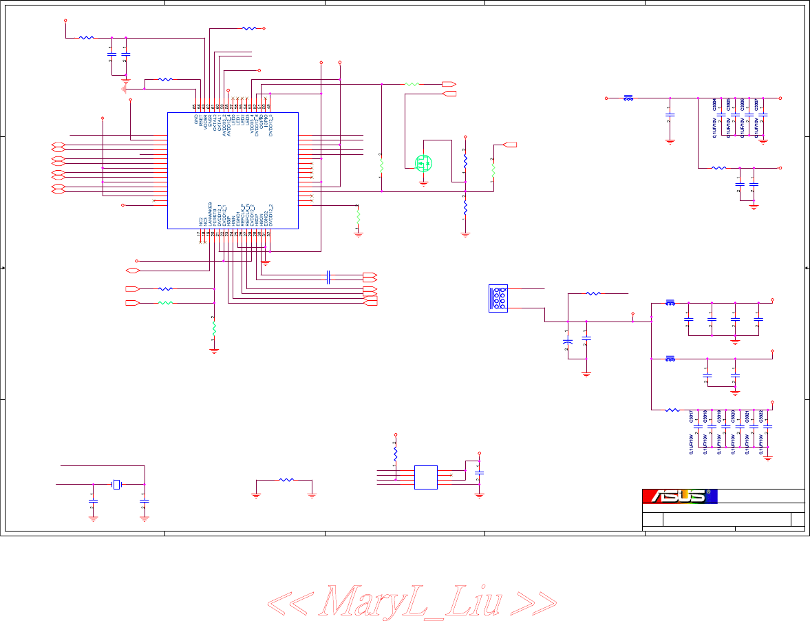The width and height of the screenshot is (810, 621).
Task: Click the REFCLK_P pin label
Action: 242,215
